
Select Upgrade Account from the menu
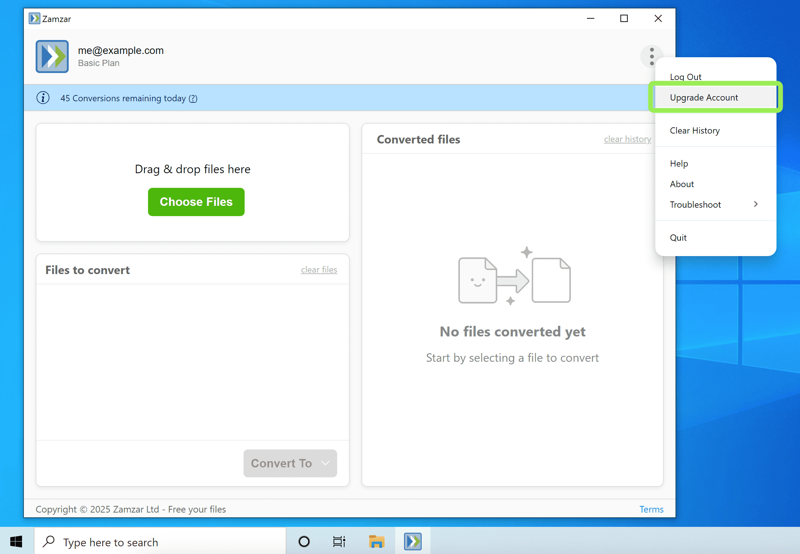pos(704,98)
